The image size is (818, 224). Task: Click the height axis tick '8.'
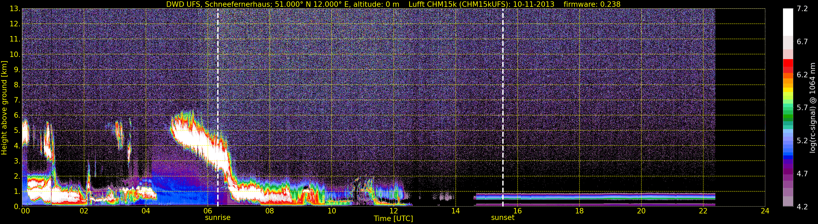pos(17,85)
